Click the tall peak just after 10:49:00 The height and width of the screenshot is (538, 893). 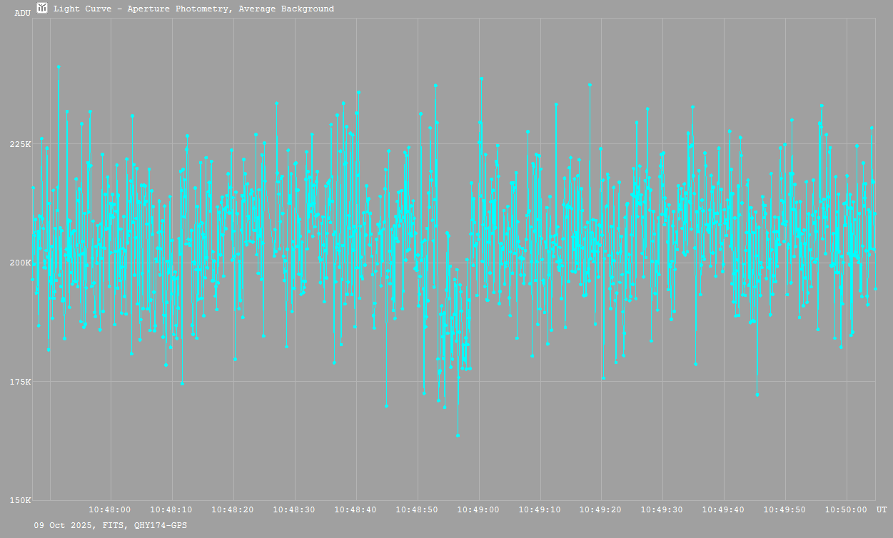coord(481,78)
